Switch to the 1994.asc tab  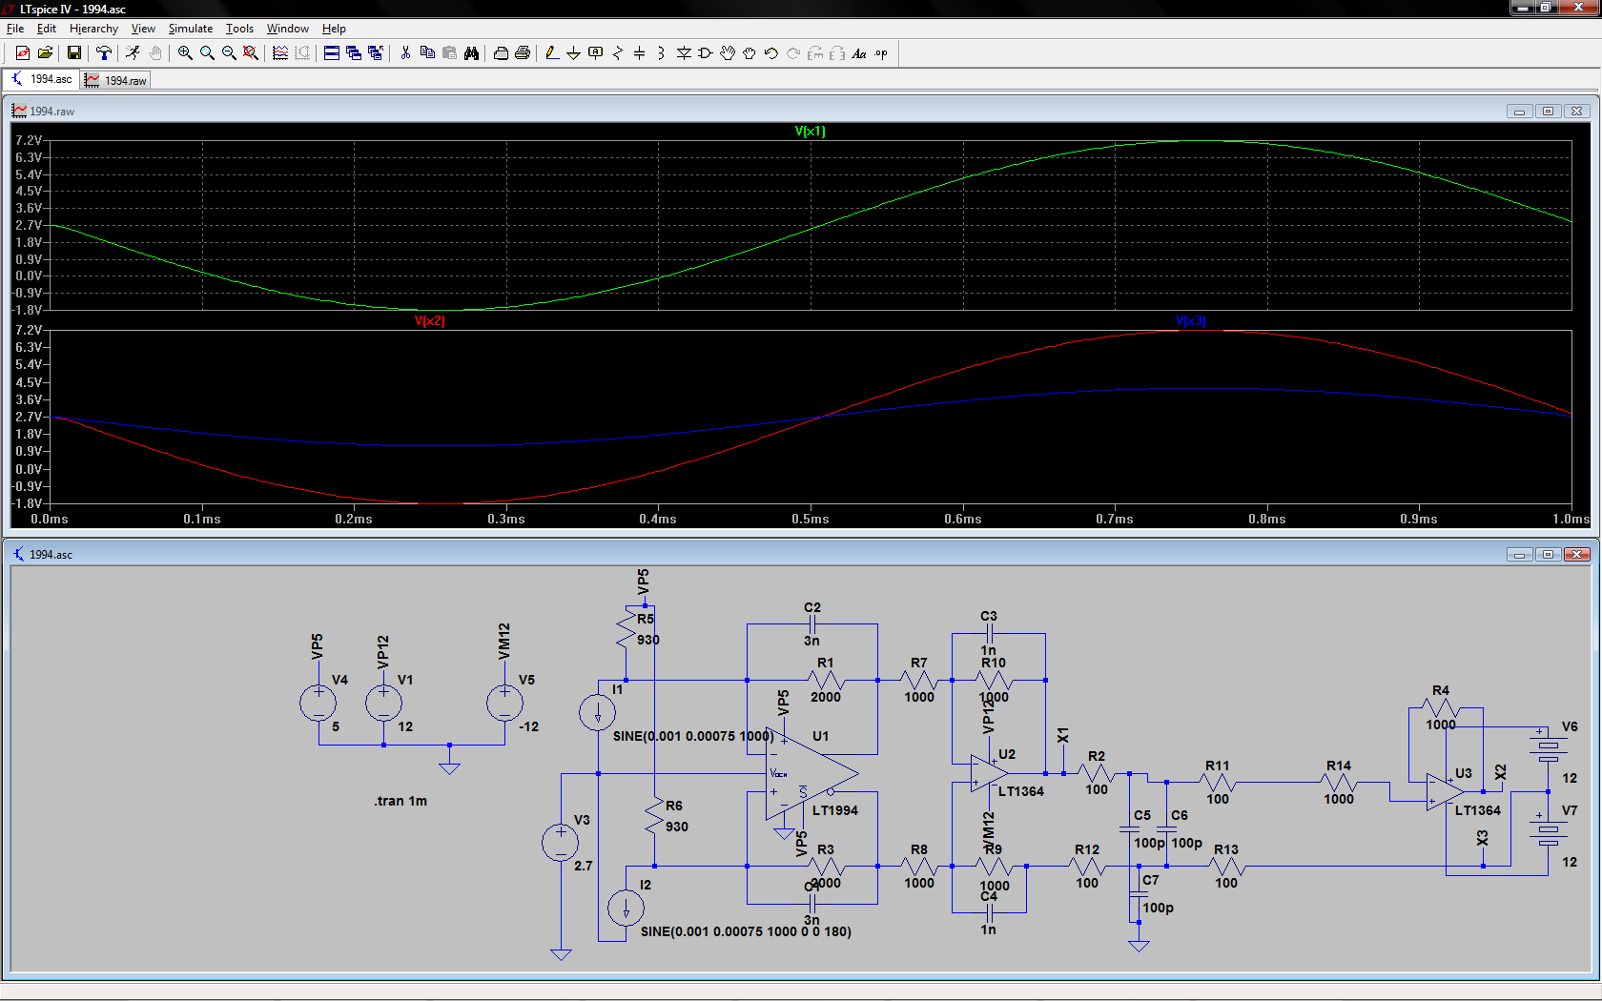(41, 79)
